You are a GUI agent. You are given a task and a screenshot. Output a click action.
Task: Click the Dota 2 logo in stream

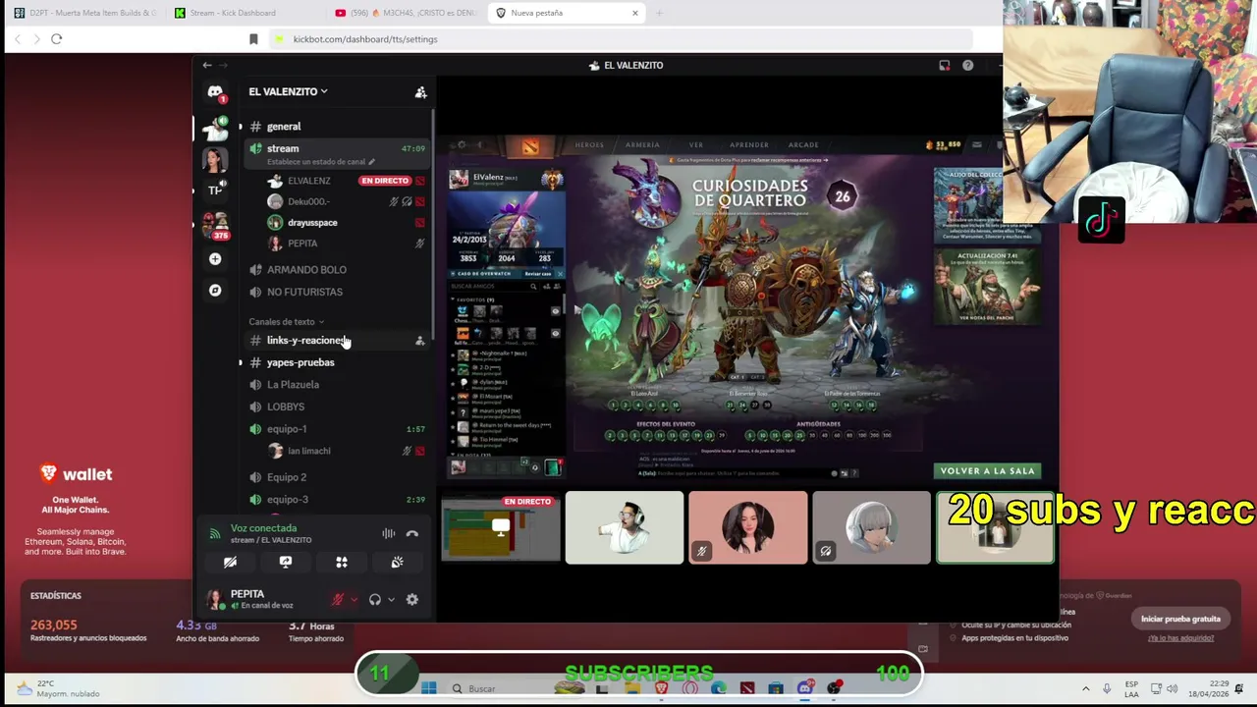[x=530, y=145]
